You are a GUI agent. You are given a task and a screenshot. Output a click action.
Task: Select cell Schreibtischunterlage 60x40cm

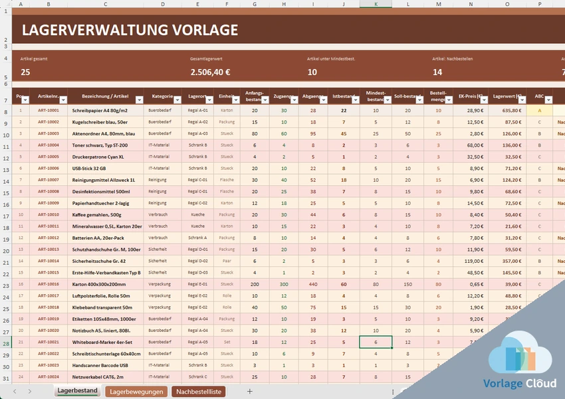106,354
